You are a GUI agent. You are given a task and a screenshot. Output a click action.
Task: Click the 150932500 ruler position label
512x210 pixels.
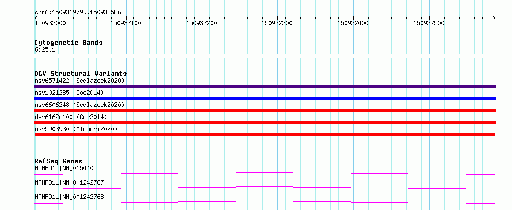click(x=429, y=23)
